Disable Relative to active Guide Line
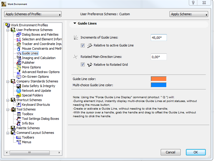This screenshot has height=161, width=214. [83, 46]
